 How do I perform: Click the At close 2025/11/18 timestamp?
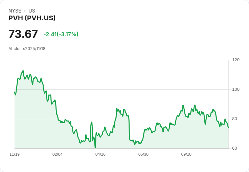27,49
